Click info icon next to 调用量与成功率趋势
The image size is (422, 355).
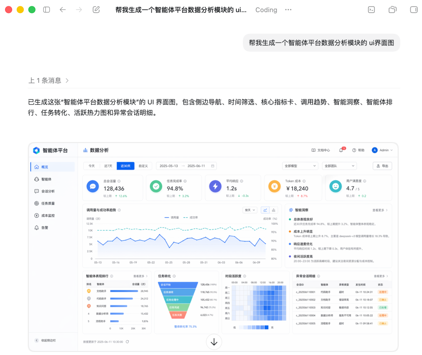pyautogui.click(x=119, y=210)
